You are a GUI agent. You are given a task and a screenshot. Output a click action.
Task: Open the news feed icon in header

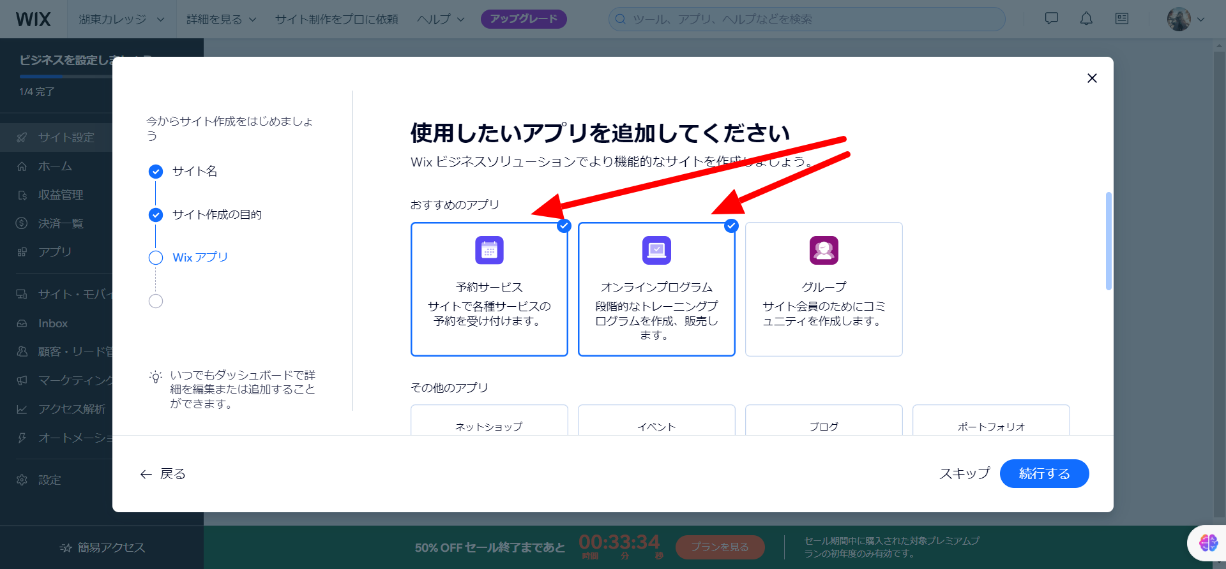(x=1122, y=18)
